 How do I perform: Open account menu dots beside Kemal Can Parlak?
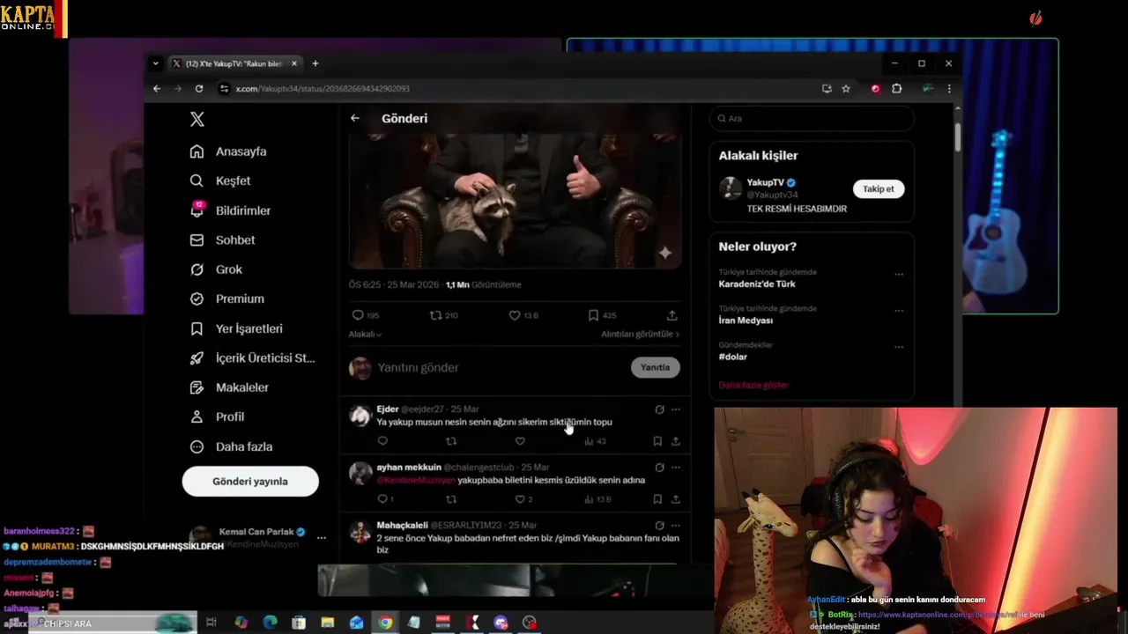322,537
